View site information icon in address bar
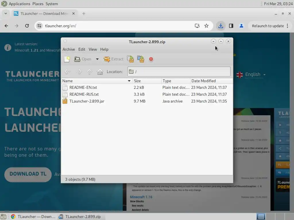Screen dimensions: 294x220 pos(39,26)
